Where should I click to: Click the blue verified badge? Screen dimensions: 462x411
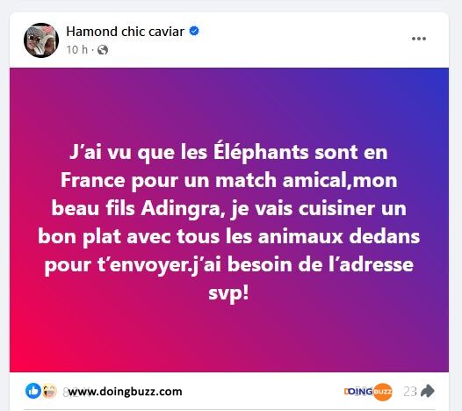pos(194,31)
